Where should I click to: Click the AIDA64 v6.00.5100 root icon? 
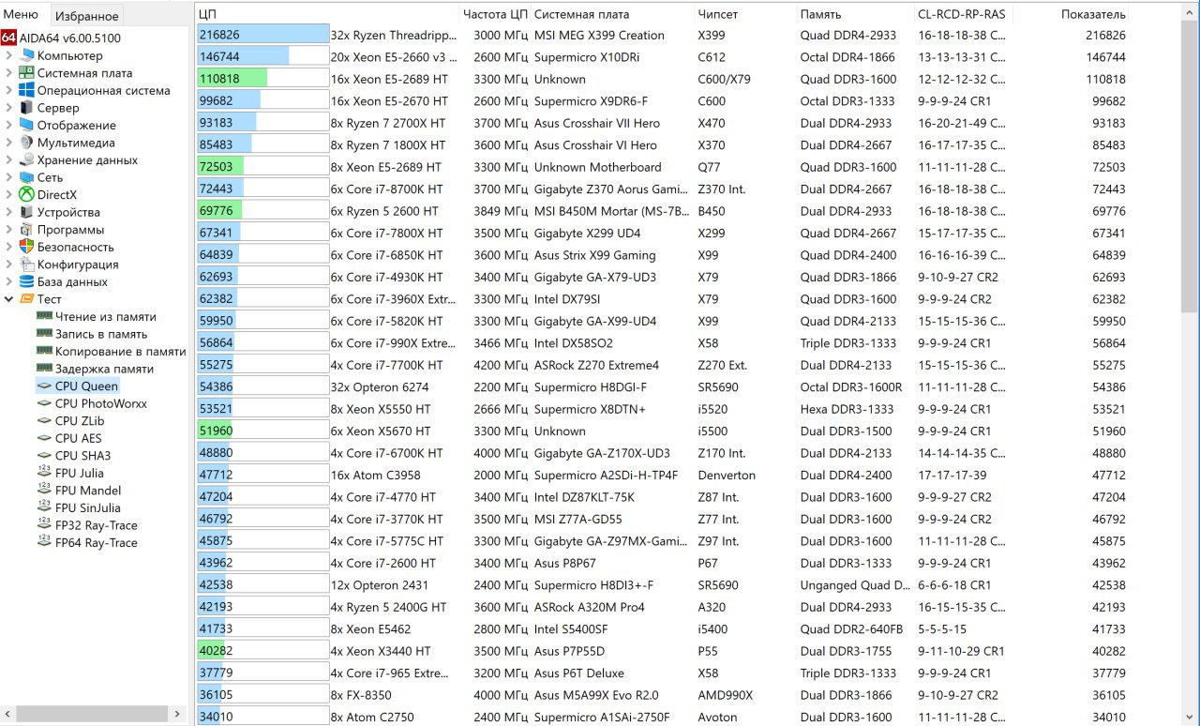[x=8, y=38]
